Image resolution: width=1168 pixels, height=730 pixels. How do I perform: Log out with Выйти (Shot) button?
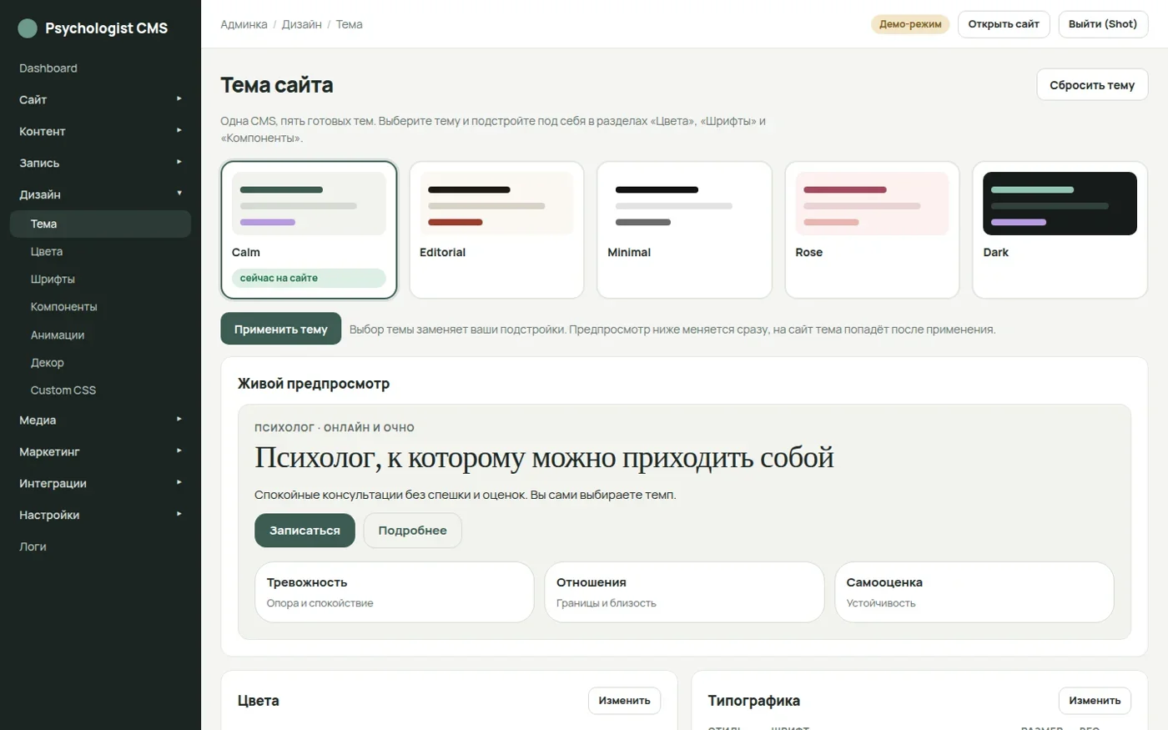pos(1103,24)
